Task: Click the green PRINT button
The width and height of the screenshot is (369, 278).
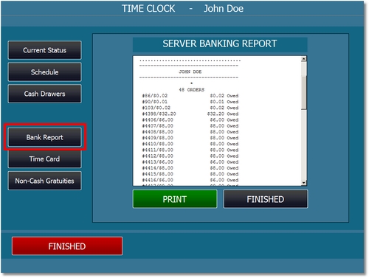Action: [175, 199]
